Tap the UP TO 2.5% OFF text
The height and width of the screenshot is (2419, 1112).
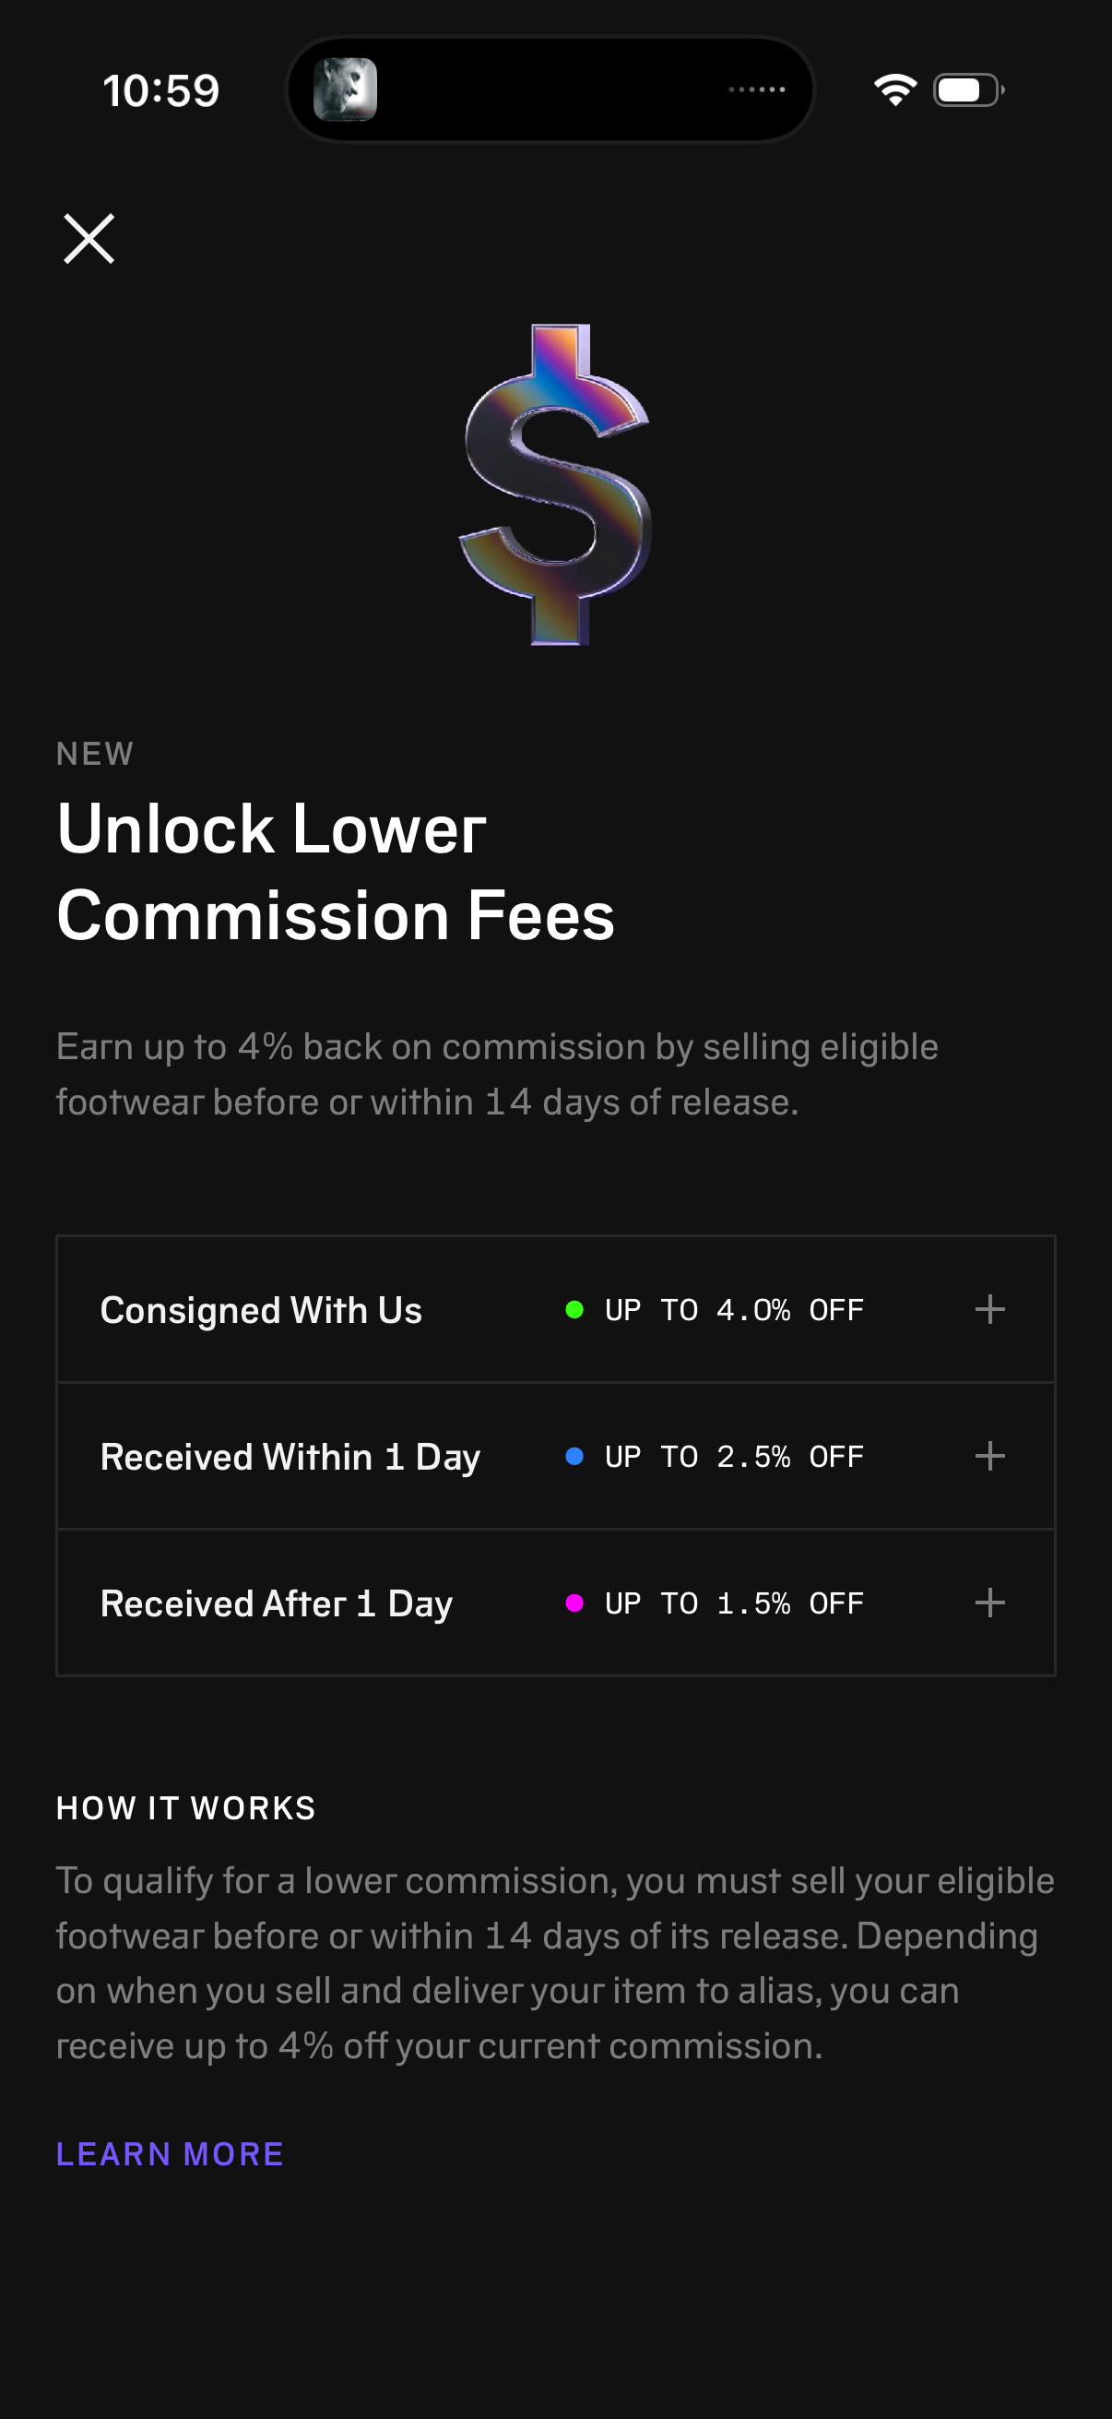tap(734, 1457)
